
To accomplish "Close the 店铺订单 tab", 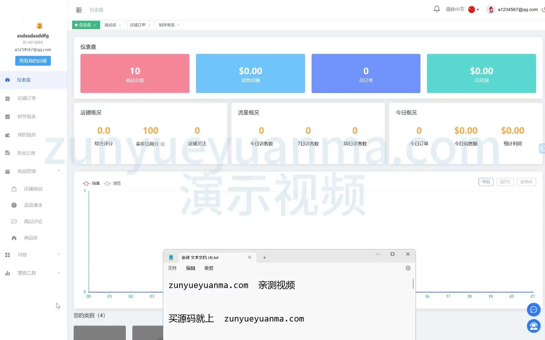I will pos(149,25).
